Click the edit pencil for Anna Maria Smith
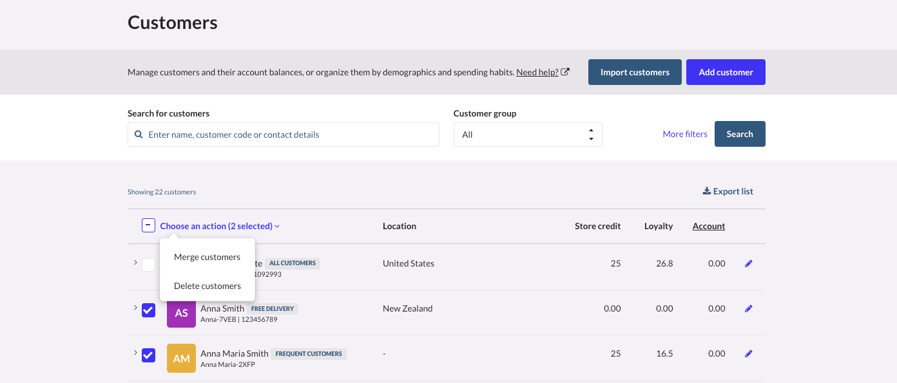Image resolution: width=897 pixels, height=383 pixels. tap(748, 354)
